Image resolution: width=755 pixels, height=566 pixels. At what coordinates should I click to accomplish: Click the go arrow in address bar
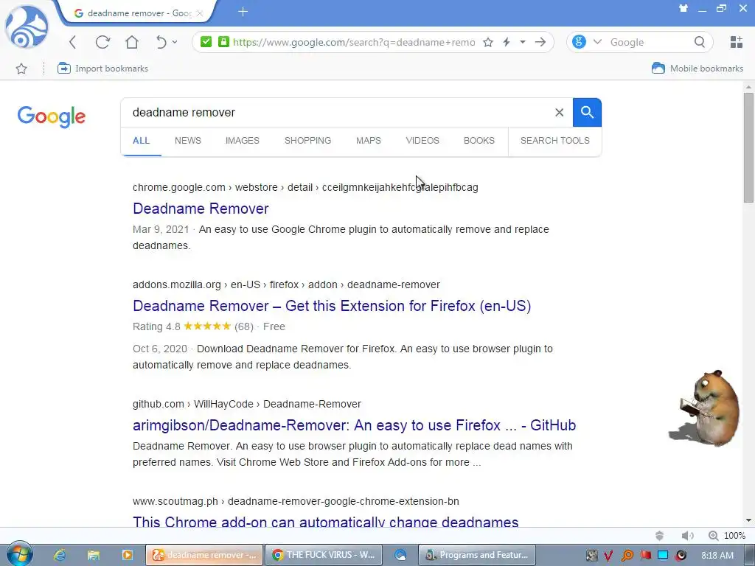tap(540, 42)
